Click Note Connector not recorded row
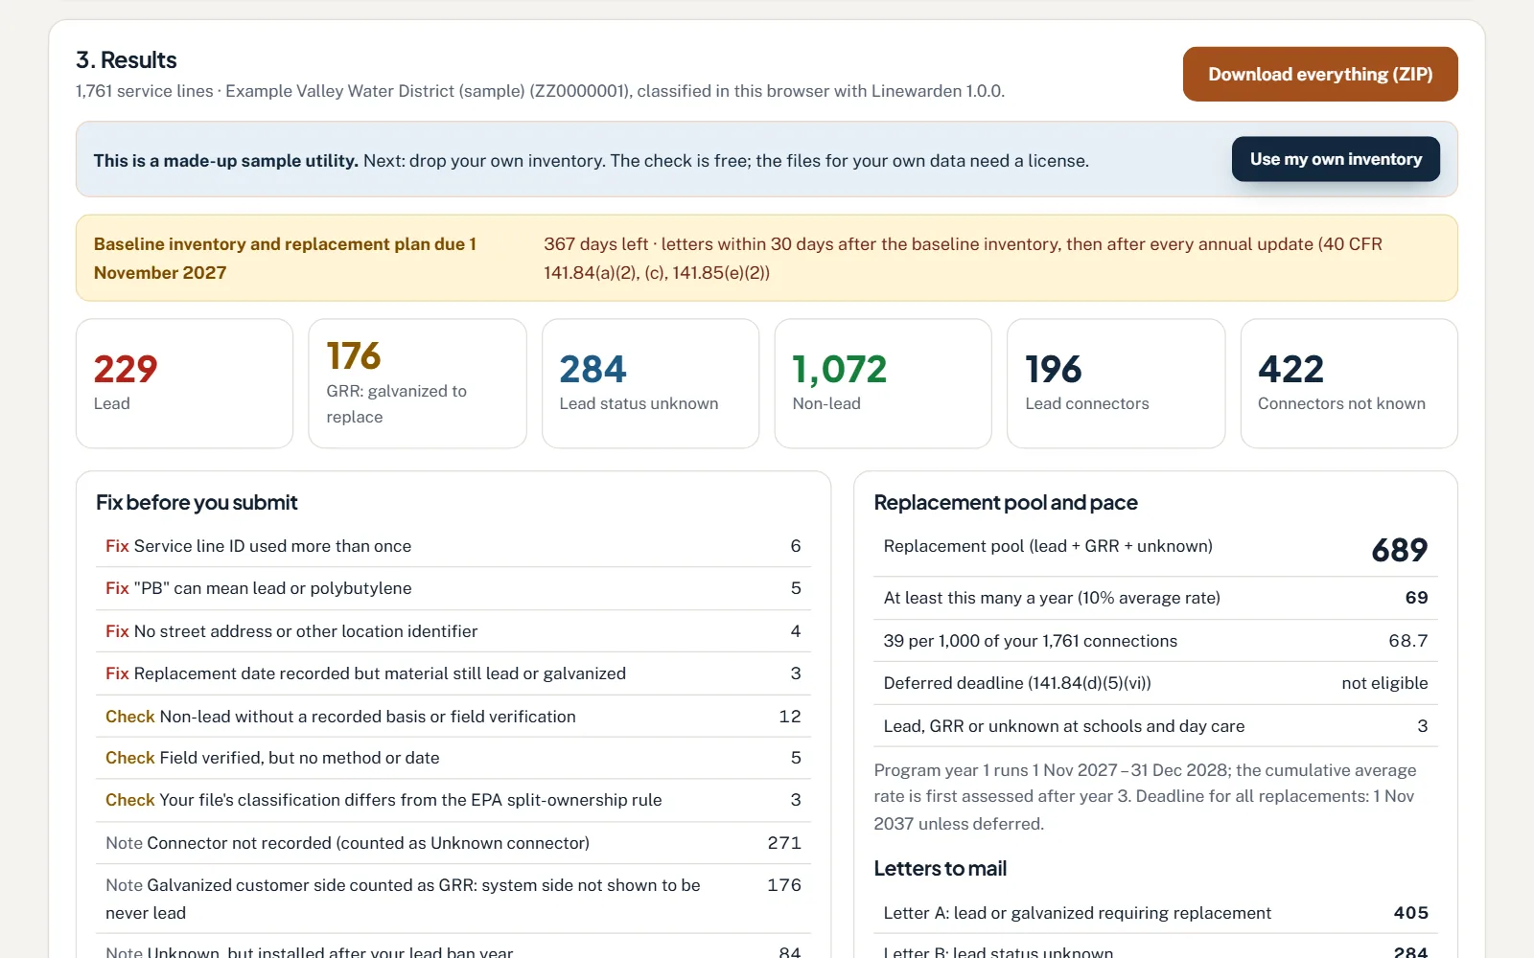 tap(453, 843)
